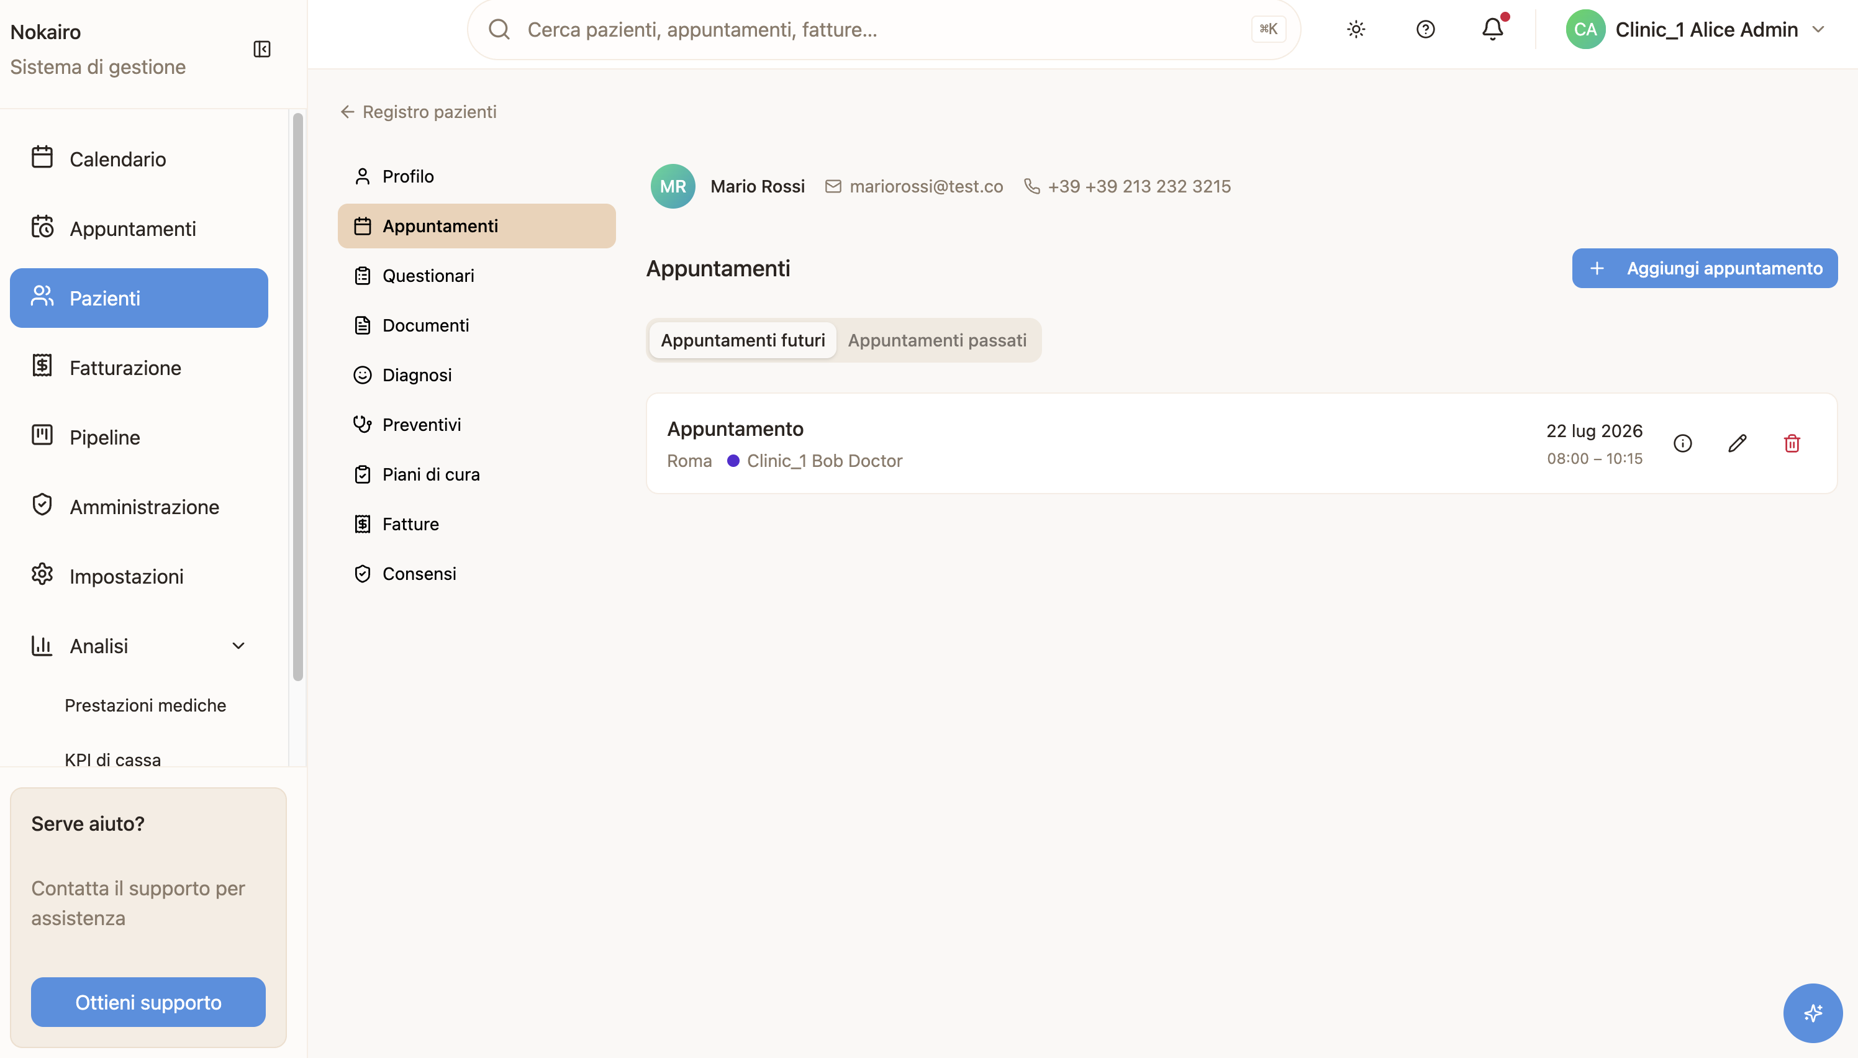
Task: Switch to Appuntamenti passati tab
Action: 936,340
